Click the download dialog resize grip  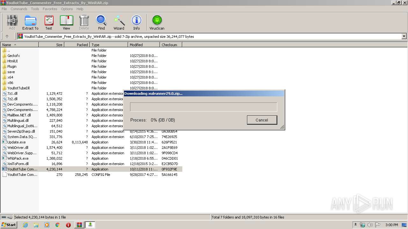[x=282, y=127]
